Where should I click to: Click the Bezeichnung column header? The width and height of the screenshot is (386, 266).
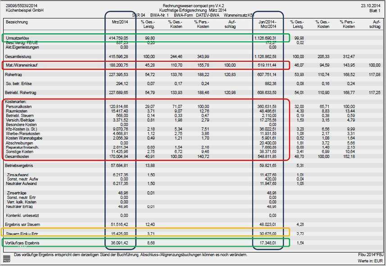17,22
